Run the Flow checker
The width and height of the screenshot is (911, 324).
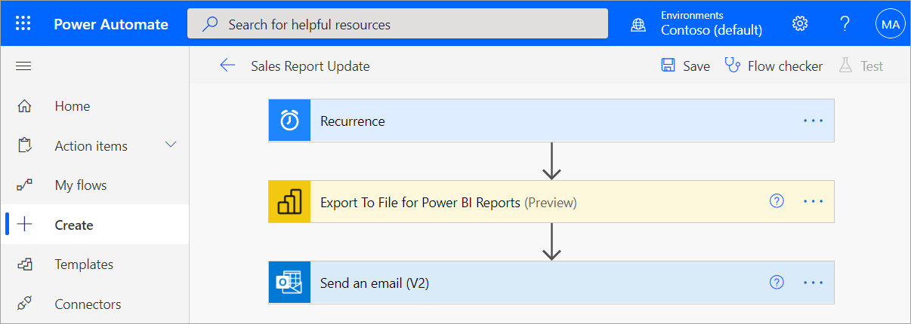(774, 66)
